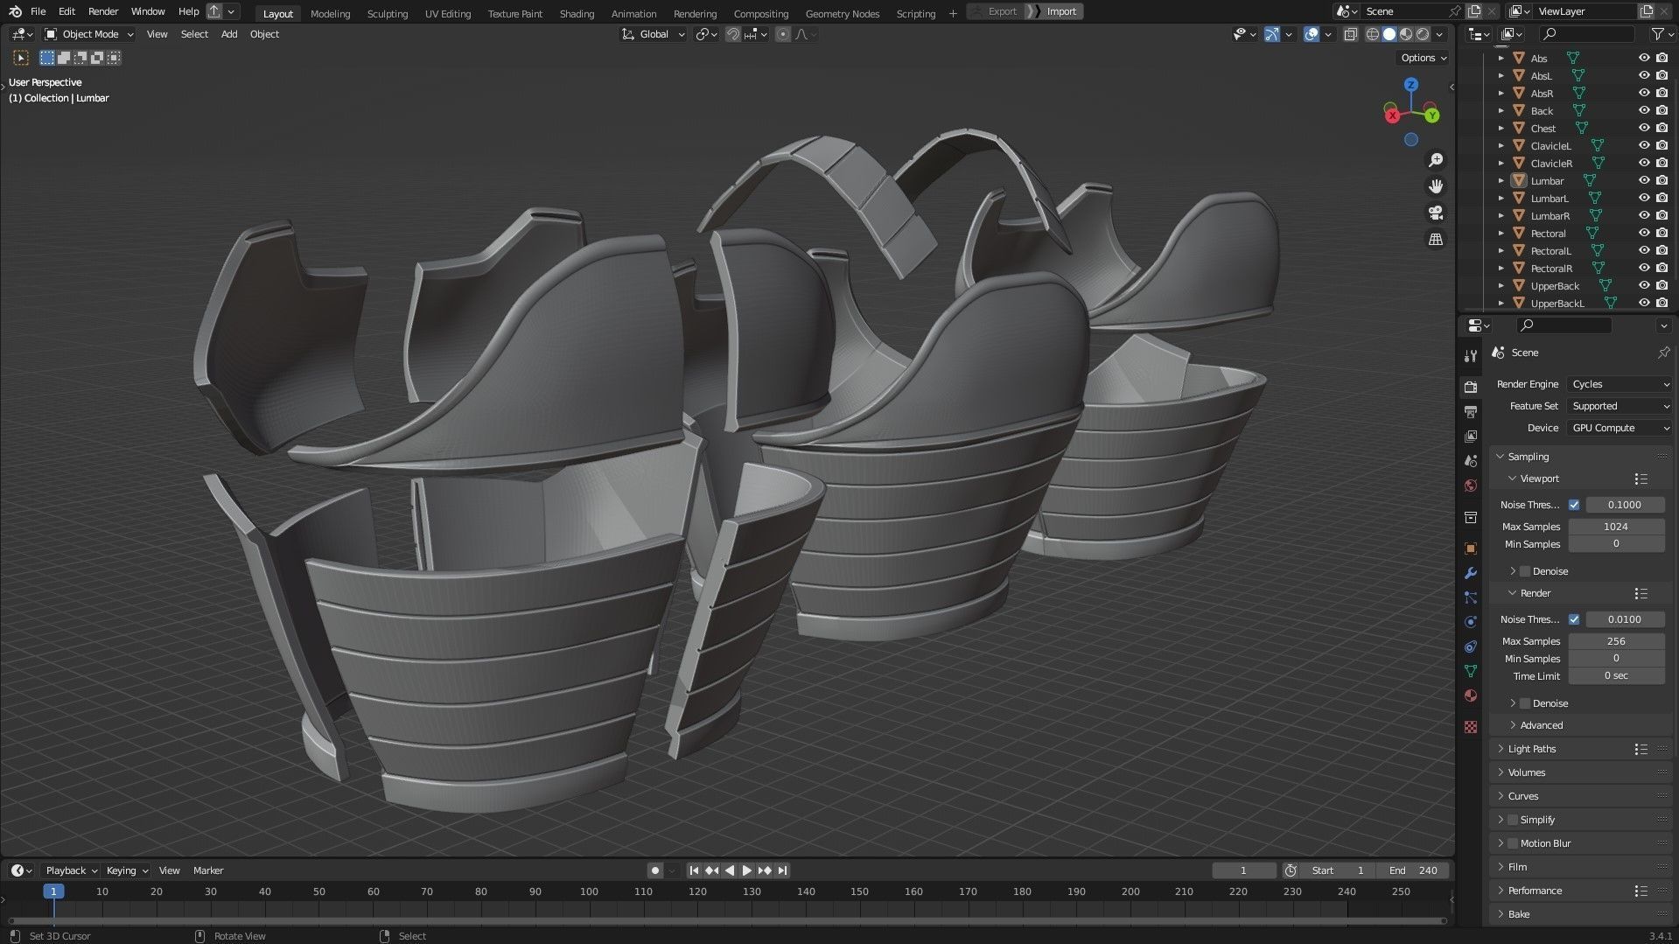1679x944 pixels.
Task: Open the Modifiers wrench properties tab
Action: pyautogui.click(x=1470, y=573)
